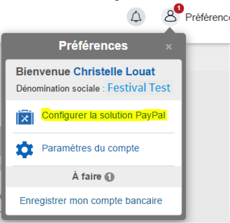The width and height of the screenshot is (230, 223).
Task: Click the name Christelle Louat
Action: [x=114, y=71]
